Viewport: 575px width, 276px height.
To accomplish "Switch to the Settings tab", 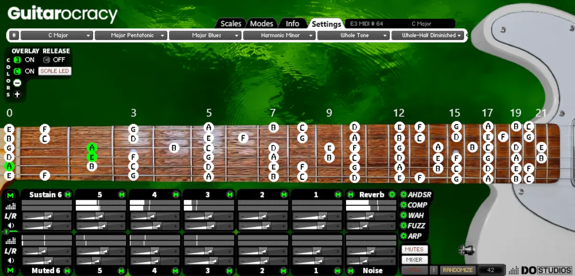I will (326, 23).
